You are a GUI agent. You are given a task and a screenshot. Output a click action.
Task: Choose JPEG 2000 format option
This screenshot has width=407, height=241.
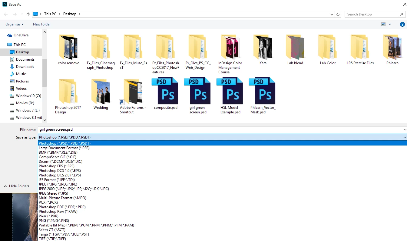tap(74, 189)
